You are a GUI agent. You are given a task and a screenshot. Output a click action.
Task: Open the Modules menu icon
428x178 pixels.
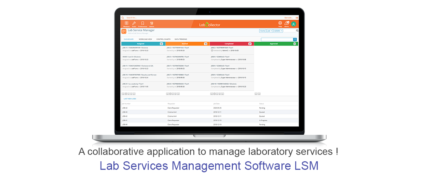[x=126, y=23]
